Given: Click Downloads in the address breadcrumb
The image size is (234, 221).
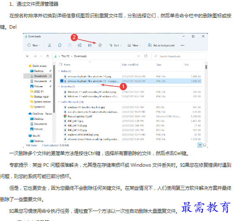Looking at the screenshot, I should (x=81, y=56).
